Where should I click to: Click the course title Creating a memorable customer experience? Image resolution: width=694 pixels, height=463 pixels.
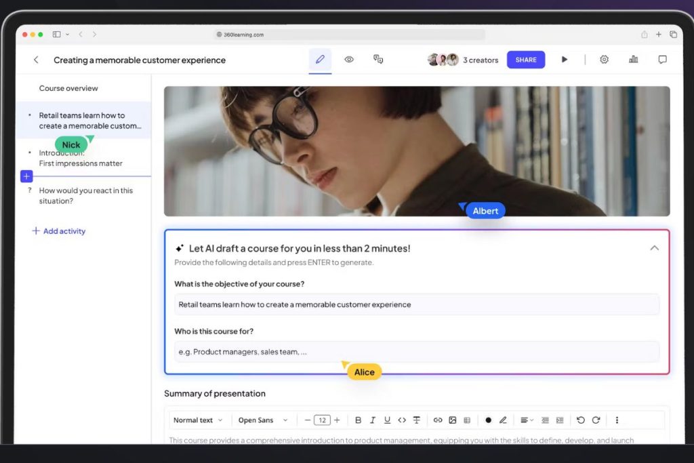(x=140, y=60)
